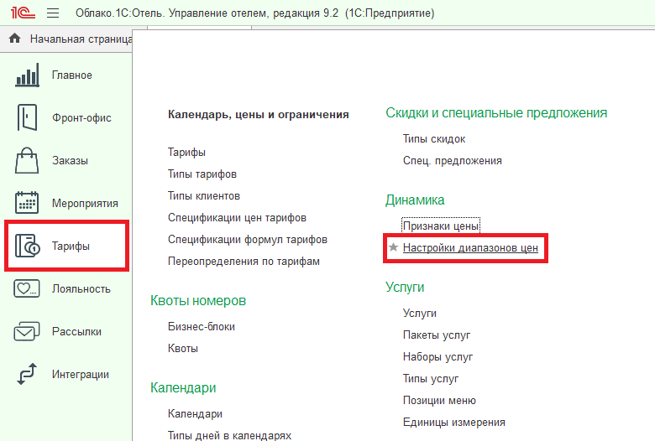Image resolution: width=655 pixels, height=441 pixels.
Task: Click the Рассылки envelope icon
Action: 27,332
